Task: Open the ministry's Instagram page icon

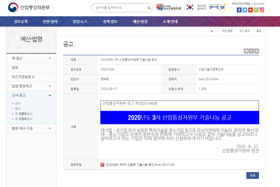Action: click(x=262, y=10)
